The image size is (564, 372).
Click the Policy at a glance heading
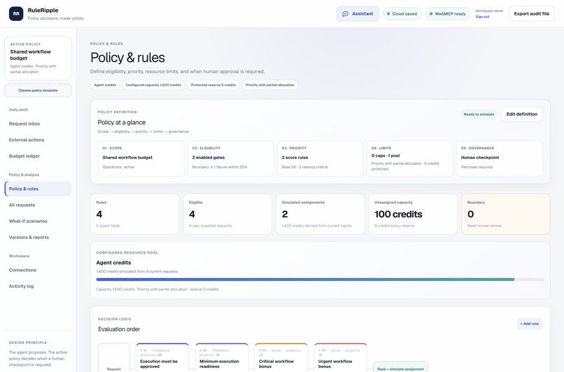[x=122, y=123]
